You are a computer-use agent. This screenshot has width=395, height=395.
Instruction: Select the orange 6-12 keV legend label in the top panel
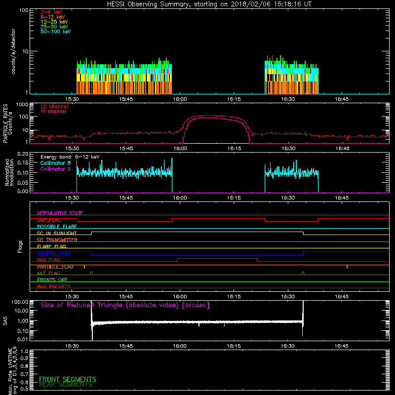coord(53,17)
